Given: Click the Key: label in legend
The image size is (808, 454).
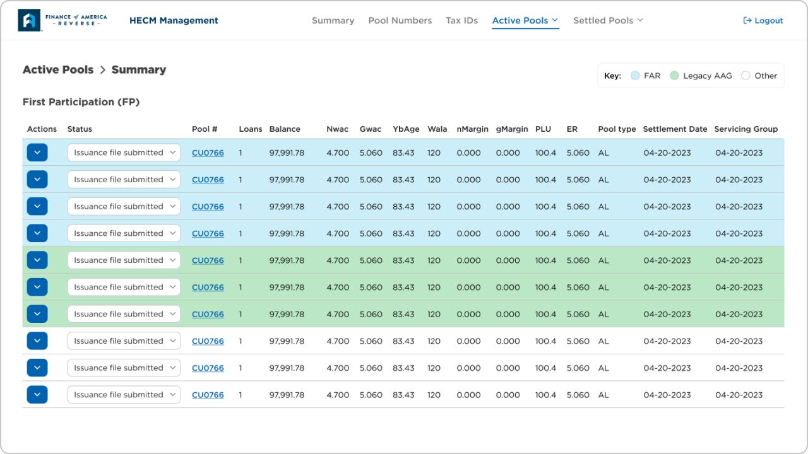Looking at the screenshot, I should (x=613, y=76).
